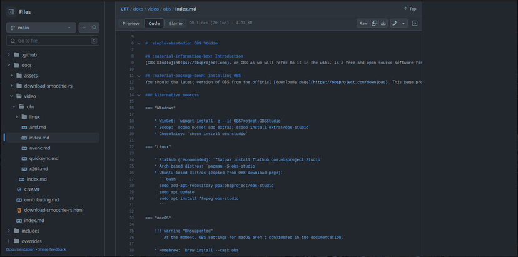Switch to the Preview tab

(x=131, y=23)
